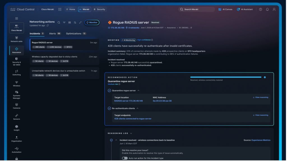
Task: View reasoning for Quarantine rogue server
Action: (x=261, y=98)
